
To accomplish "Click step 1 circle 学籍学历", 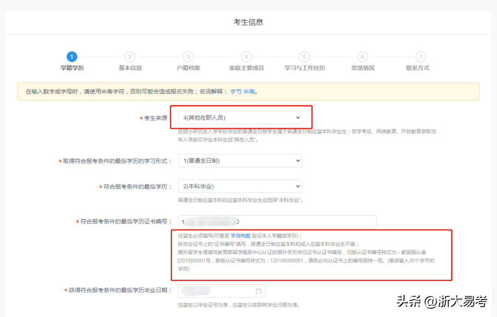I will click(x=71, y=57).
